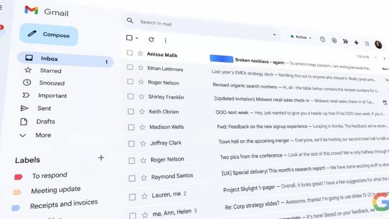Open the three-dot more options menu
The width and height of the screenshot is (389, 219).
pos(166,41)
